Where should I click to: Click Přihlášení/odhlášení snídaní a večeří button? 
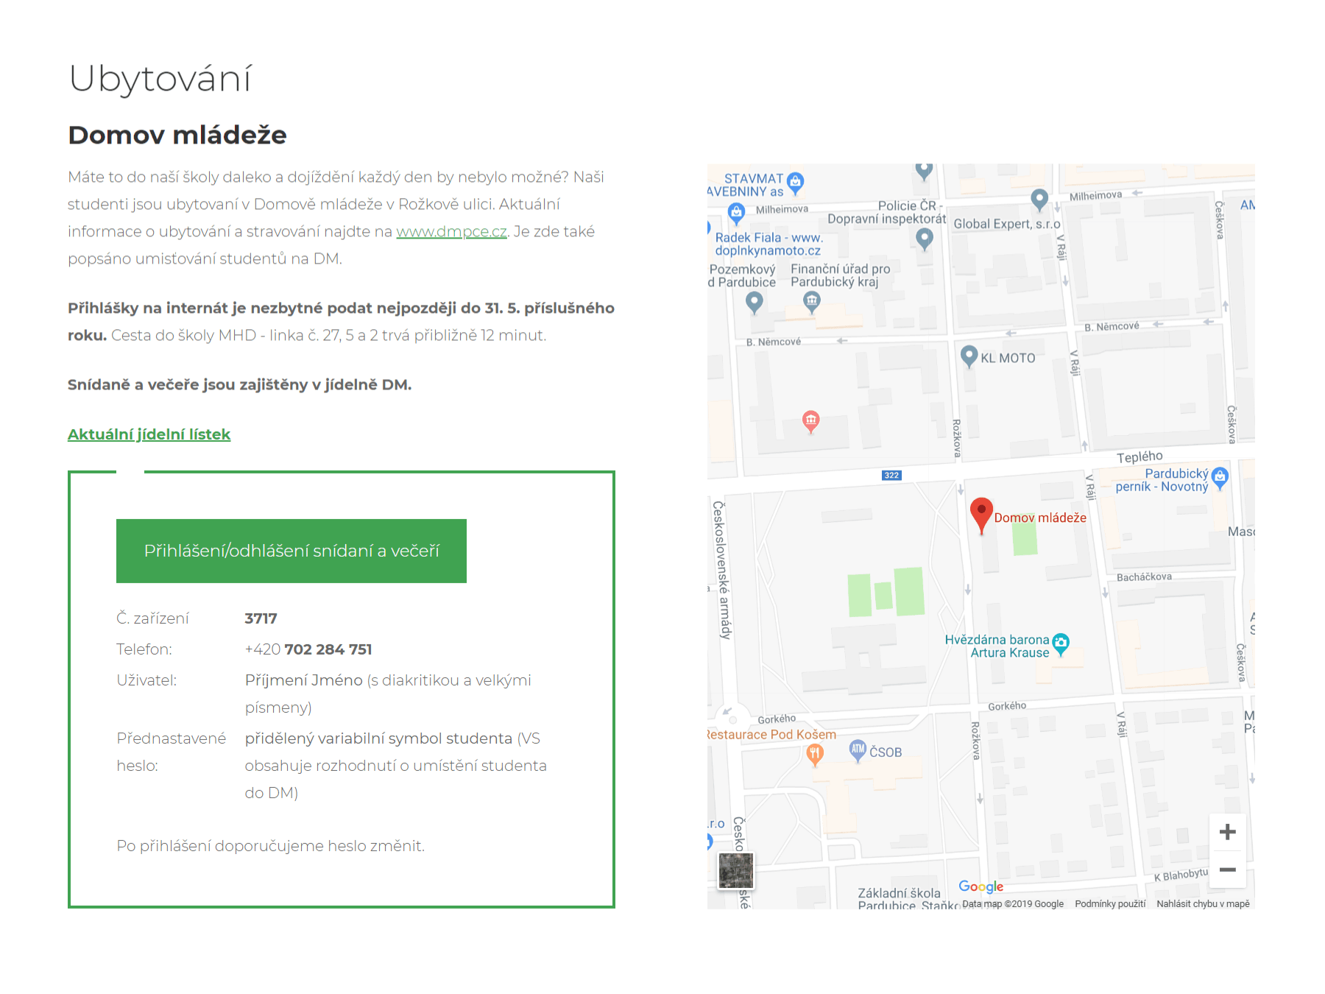click(x=291, y=551)
